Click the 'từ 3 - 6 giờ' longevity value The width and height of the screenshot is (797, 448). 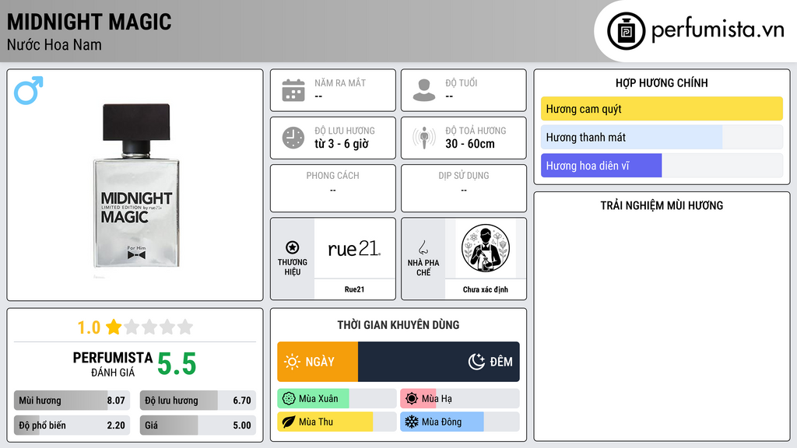(341, 144)
